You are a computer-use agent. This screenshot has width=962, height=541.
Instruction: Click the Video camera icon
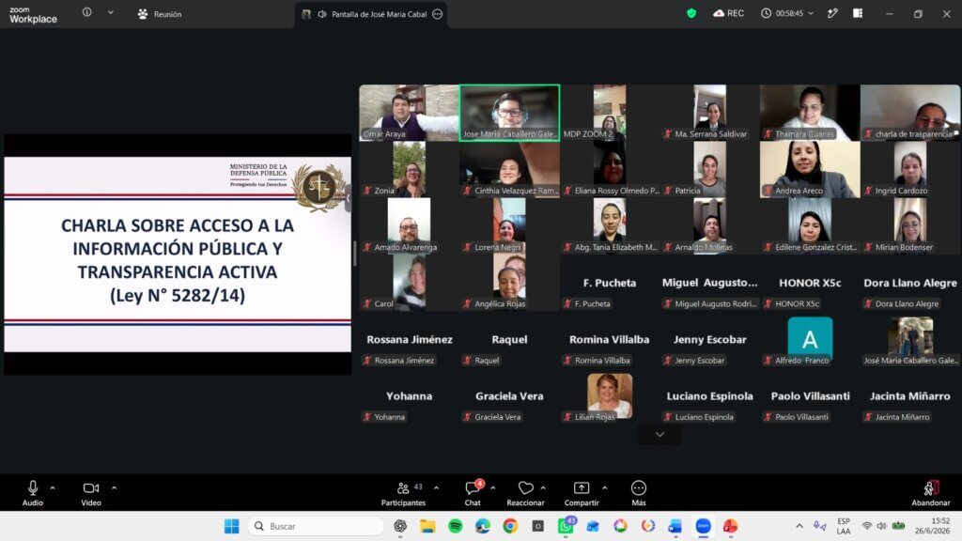tap(91, 487)
